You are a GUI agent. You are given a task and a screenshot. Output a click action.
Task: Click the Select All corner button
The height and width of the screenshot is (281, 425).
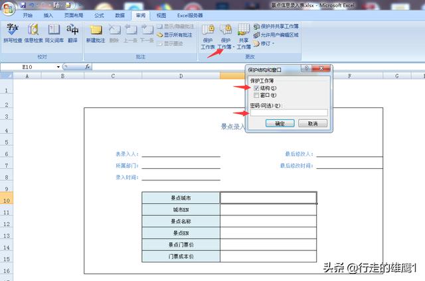click(7, 76)
